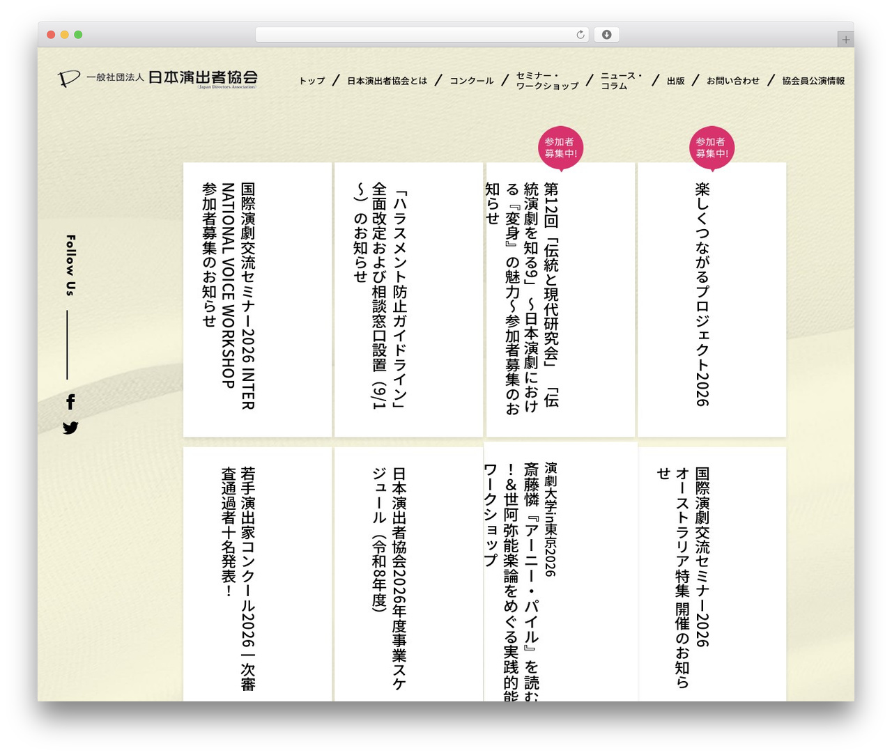This screenshot has width=892, height=755.
Task: Open the ニュース・コラム menu item
Action: (x=621, y=81)
